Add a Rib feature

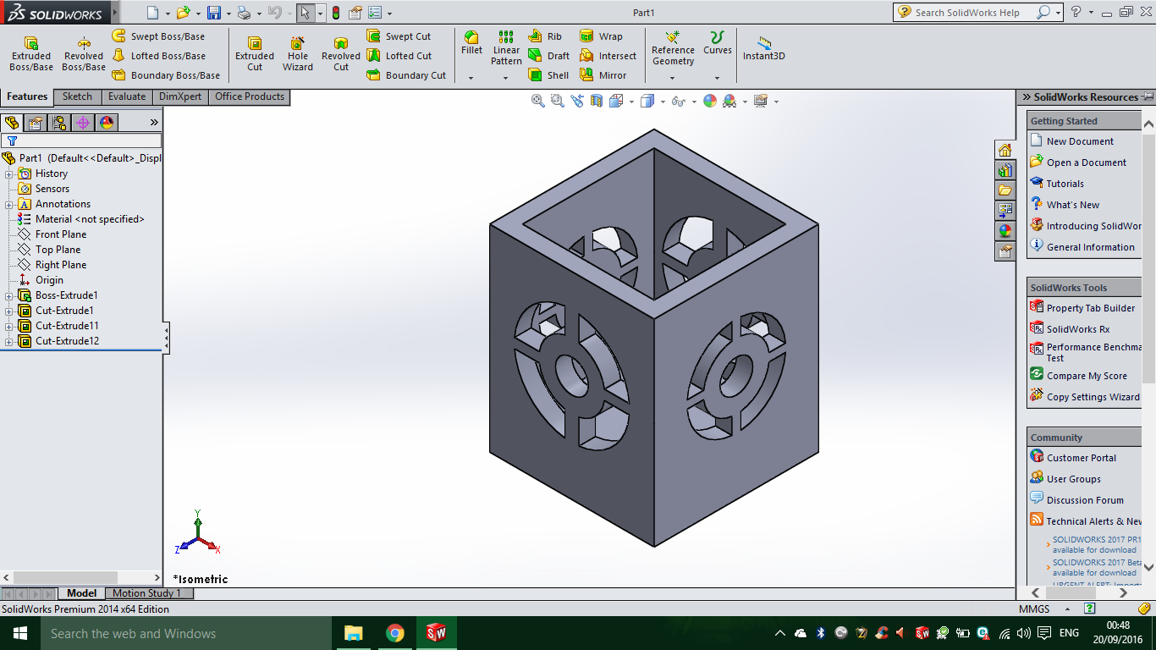coord(545,36)
